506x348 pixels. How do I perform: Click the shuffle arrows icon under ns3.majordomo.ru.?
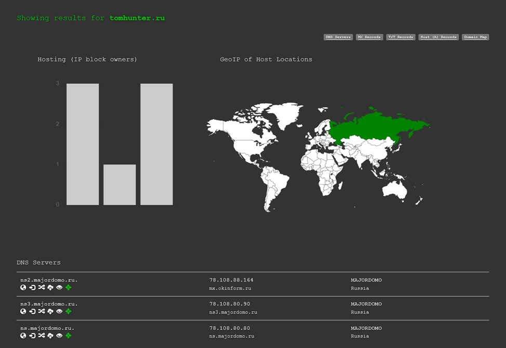pos(41,311)
